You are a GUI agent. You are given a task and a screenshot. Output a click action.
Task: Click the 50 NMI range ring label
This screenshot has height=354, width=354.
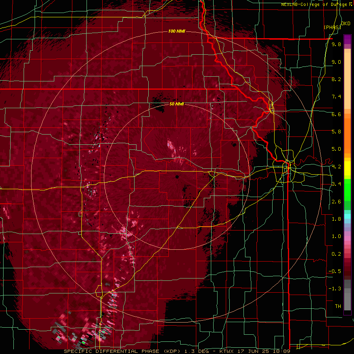pyautogui.click(x=177, y=104)
